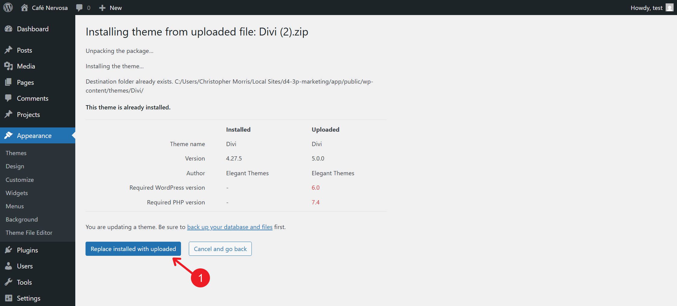Image resolution: width=677 pixels, height=306 pixels.
Task: Open the Theme File Editor
Action: [29, 232]
